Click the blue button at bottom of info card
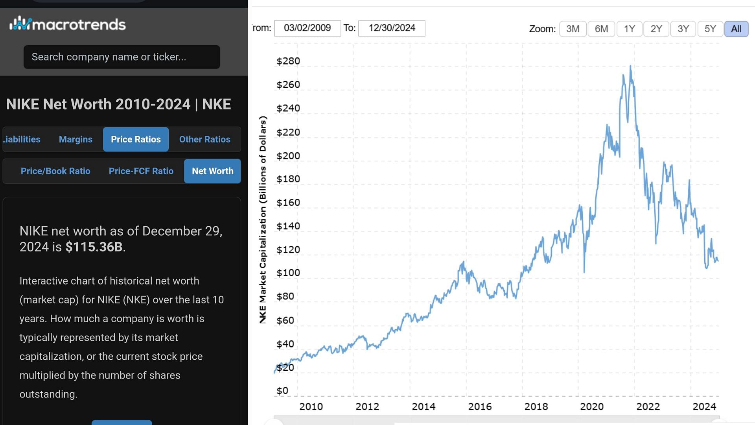The image size is (755, 425). (x=122, y=422)
